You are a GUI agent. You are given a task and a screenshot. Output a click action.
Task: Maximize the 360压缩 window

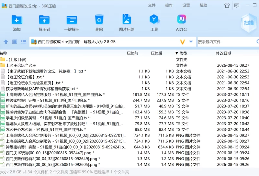254,5
